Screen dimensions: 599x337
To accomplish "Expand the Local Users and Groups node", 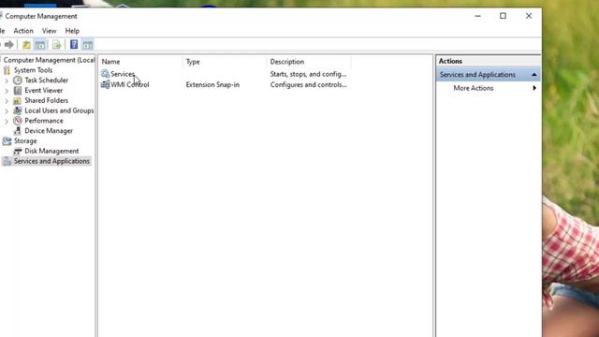I will [x=7, y=111].
